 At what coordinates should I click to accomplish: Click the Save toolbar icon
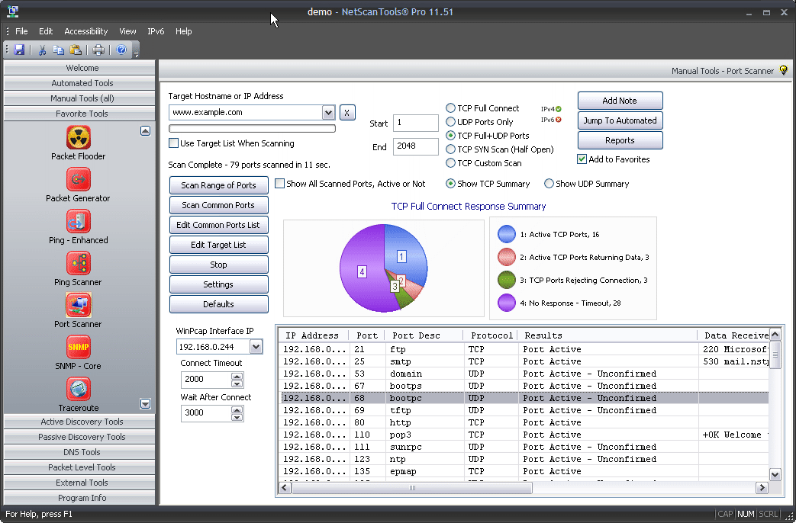coord(19,50)
